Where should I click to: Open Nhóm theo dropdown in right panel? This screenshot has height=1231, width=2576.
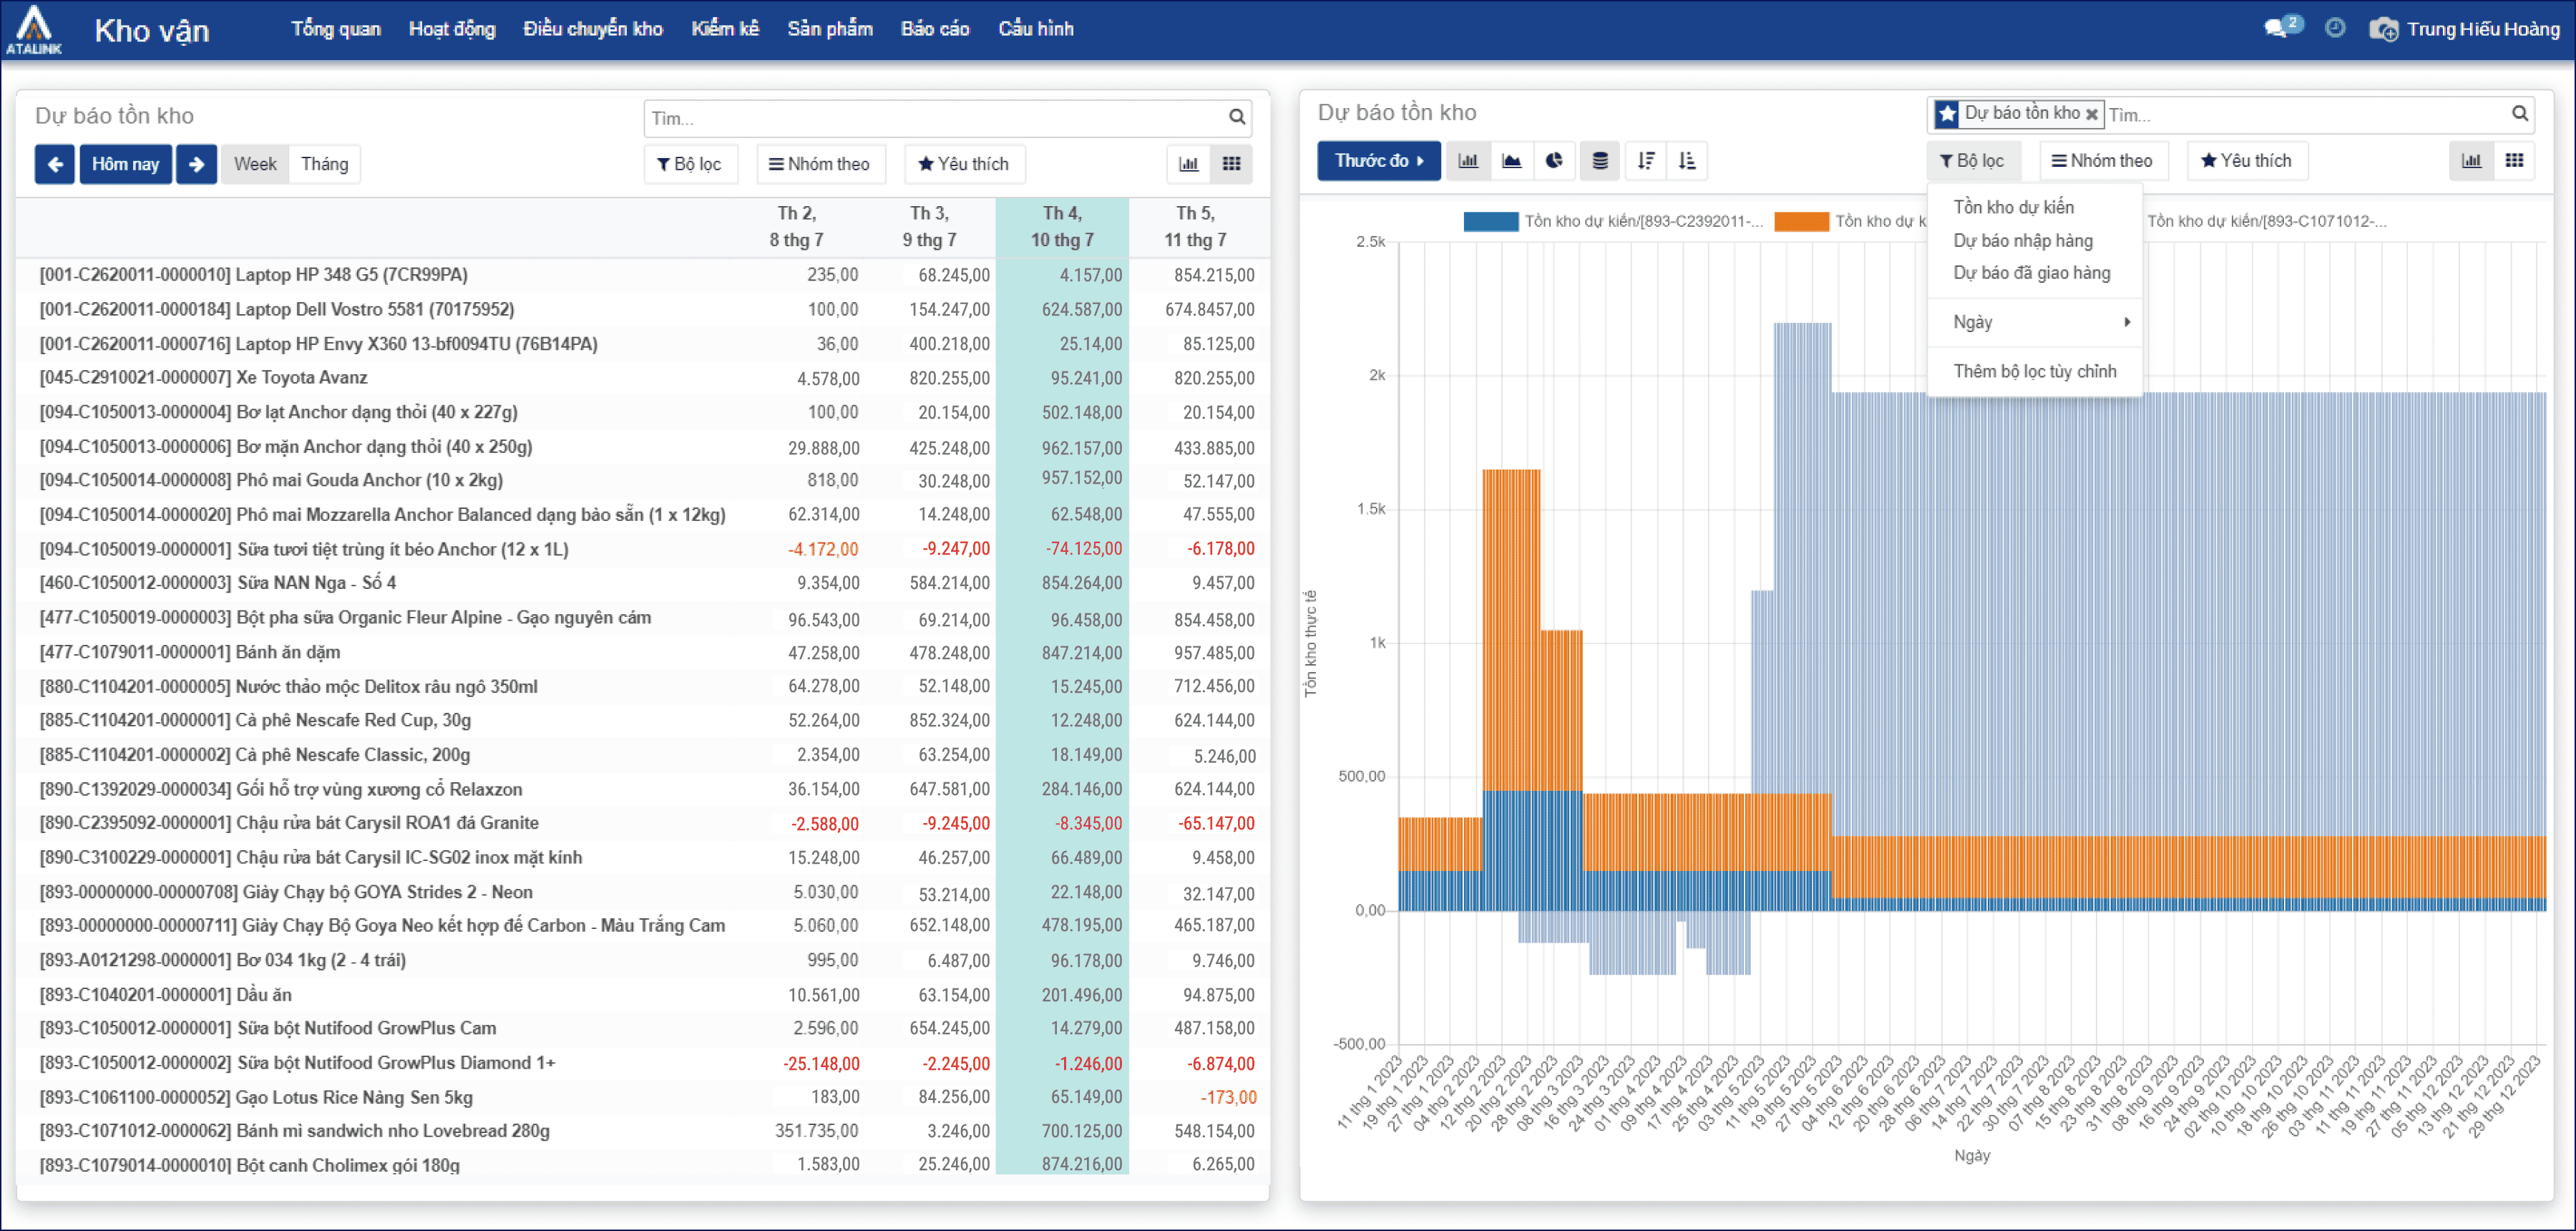2102,161
